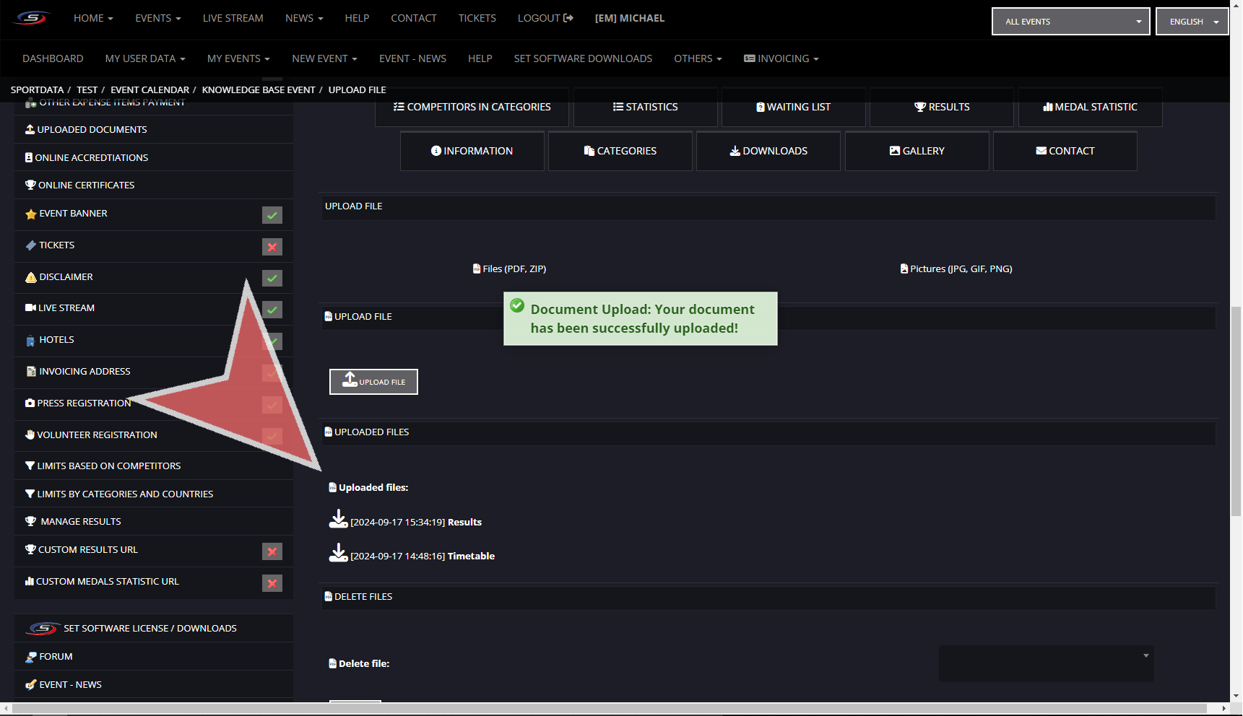The height and width of the screenshot is (716, 1243).
Task: Open the Invoicing menu
Action: [781, 58]
